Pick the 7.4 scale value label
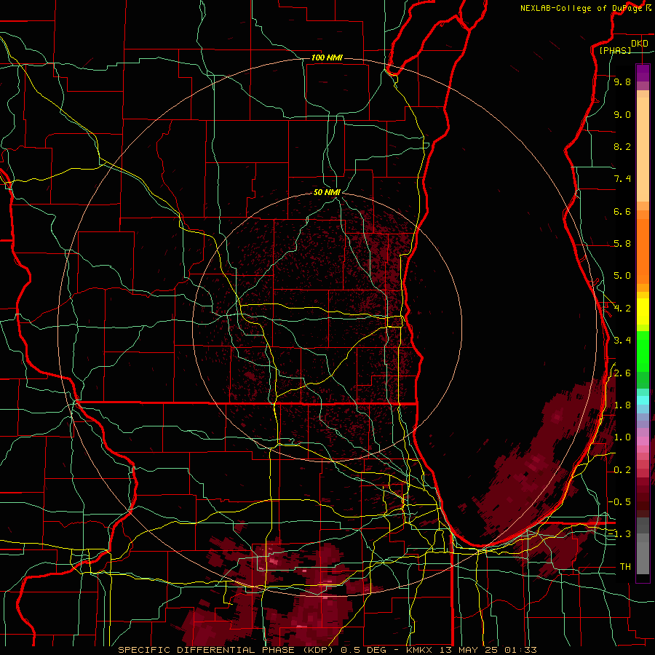Image resolution: width=655 pixels, height=655 pixels. pyautogui.click(x=622, y=179)
